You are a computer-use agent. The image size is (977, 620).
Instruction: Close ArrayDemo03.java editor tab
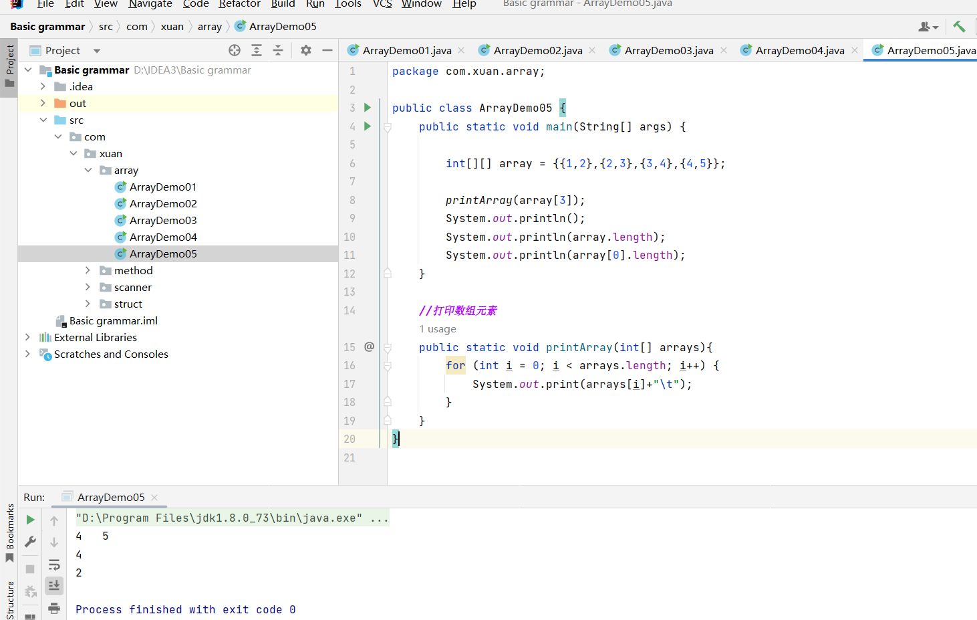coord(724,50)
